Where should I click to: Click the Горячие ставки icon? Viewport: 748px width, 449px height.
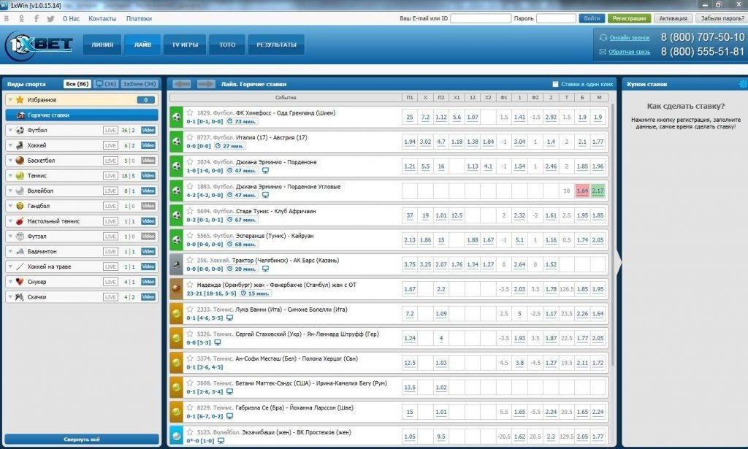20,115
